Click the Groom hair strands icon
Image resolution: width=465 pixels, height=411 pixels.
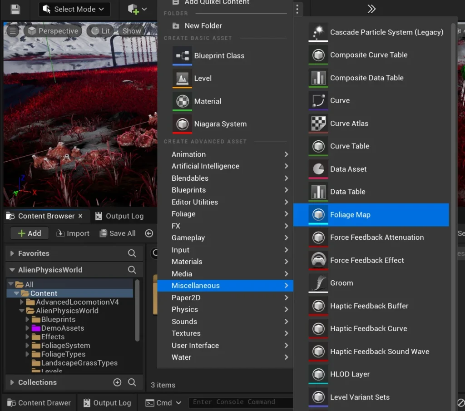[318, 283]
